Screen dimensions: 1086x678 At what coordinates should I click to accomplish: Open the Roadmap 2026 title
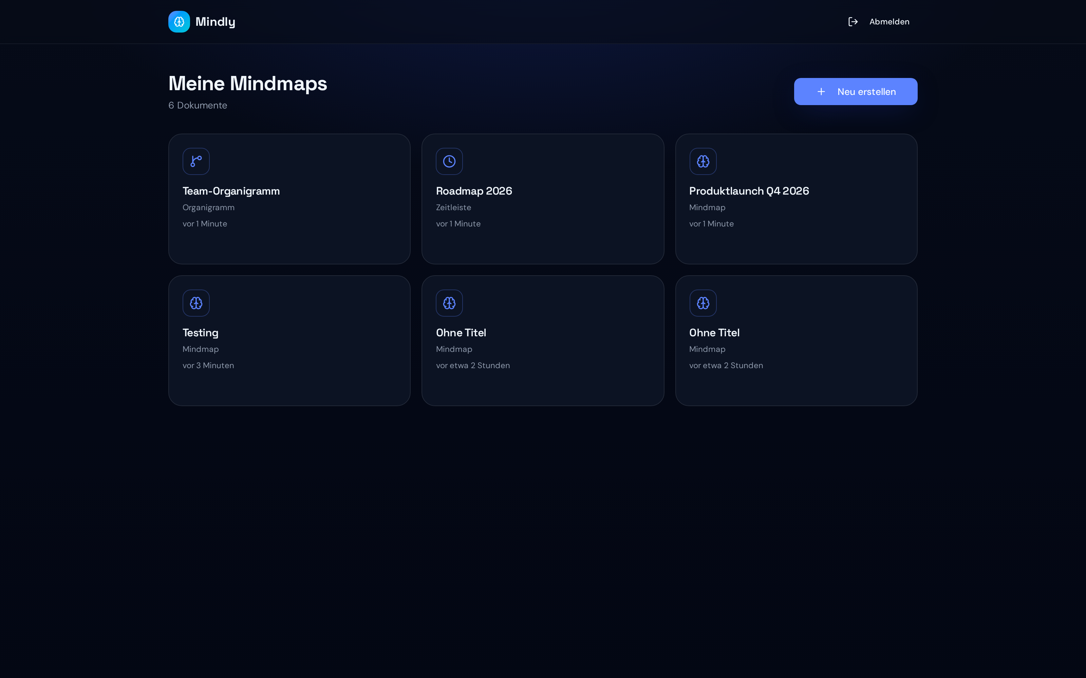474,191
